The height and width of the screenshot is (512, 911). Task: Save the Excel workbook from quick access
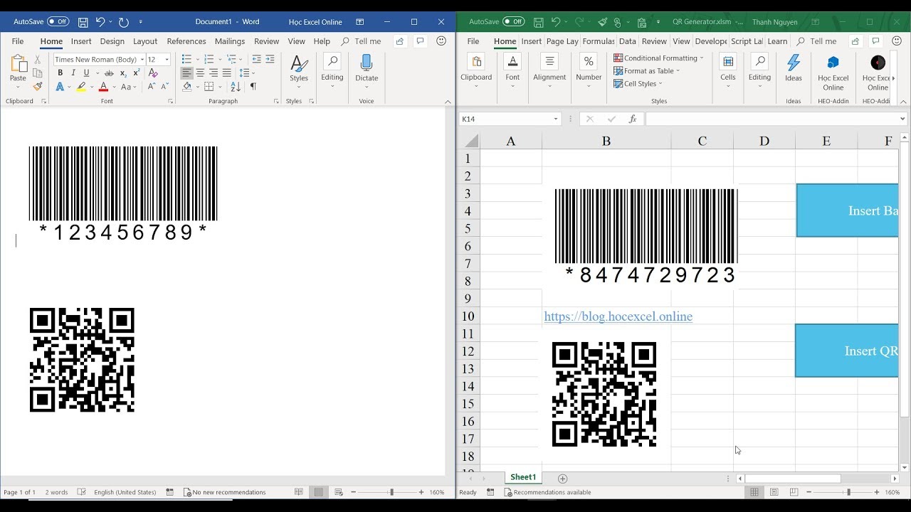tap(539, 22)
